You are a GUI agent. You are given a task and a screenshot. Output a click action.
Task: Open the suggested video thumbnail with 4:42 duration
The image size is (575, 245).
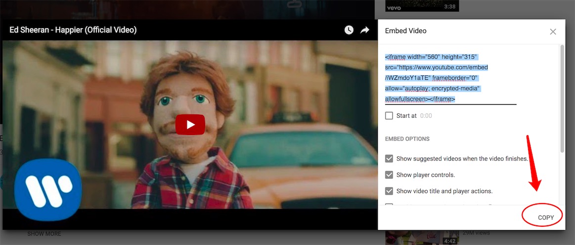pyautogui.click(x=422, y=238)
